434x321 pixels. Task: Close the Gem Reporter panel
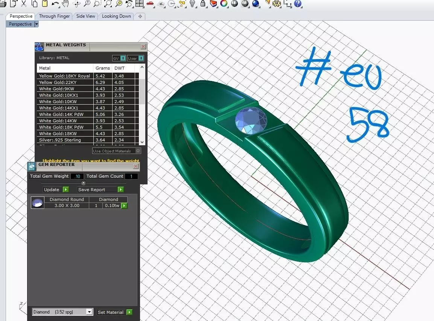click(136, 166)
